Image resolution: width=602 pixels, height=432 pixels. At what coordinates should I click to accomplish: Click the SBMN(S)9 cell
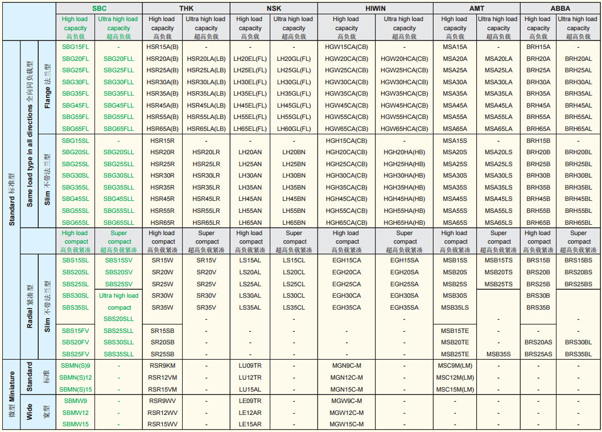[75, 365]
